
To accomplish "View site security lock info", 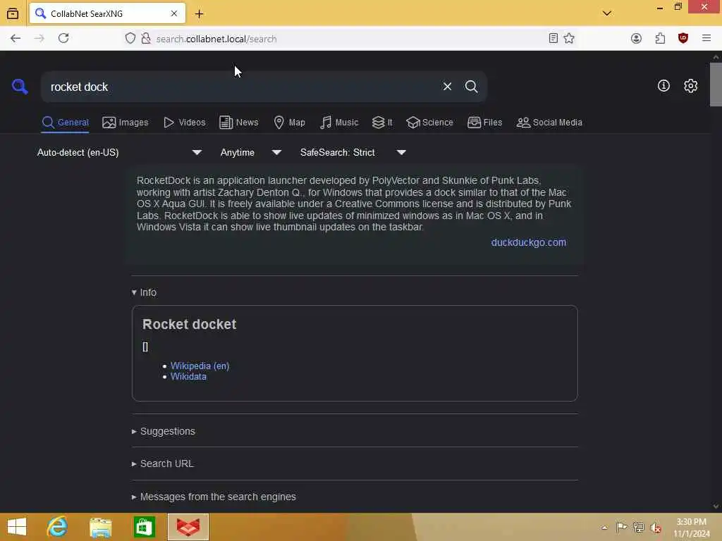I will [x=146, y=38].
